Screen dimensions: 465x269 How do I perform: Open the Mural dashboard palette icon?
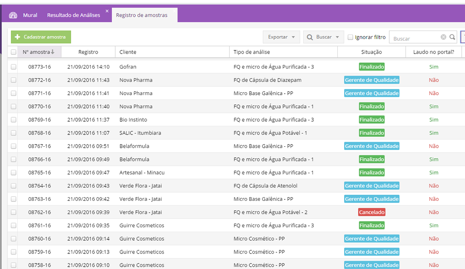pos(13,15)
